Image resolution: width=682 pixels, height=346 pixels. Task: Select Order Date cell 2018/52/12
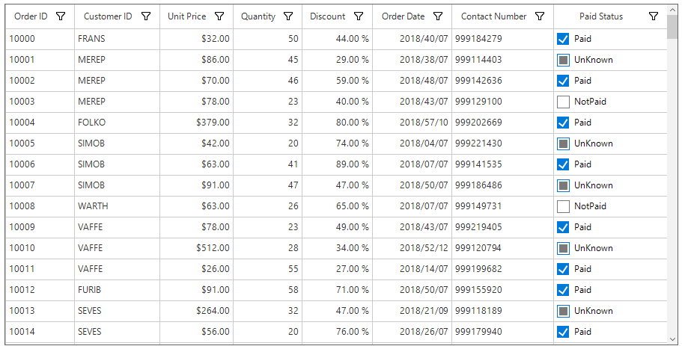pos(412,248)
